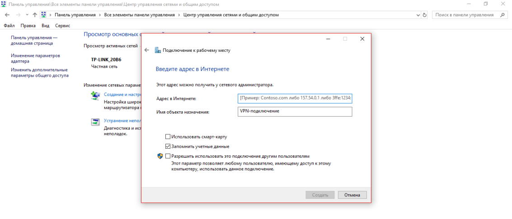Restore down the Control Panel window
Image resolution: width=512 pixels, height=219 pixels.
pos(485,4)
